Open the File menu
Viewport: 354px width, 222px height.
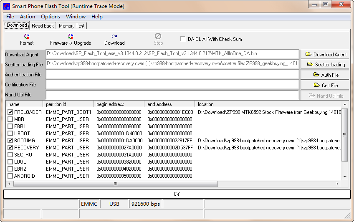pyautogui.click(x=10, y=16)
